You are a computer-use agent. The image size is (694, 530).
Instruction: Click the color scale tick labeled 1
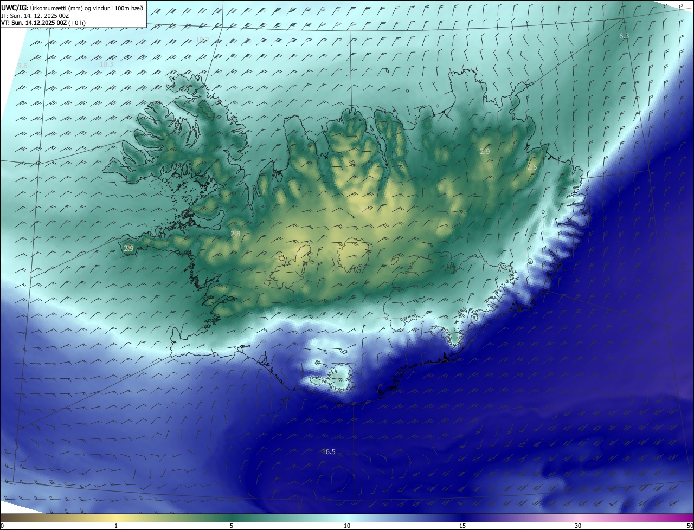[x=117, y=526]
